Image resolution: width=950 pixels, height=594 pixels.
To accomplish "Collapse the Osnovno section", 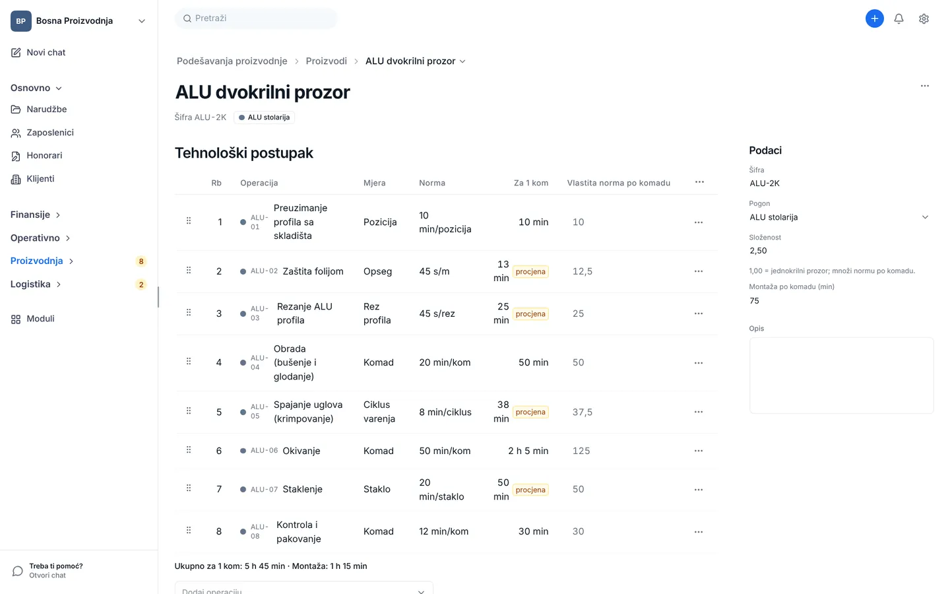I will [36, 88].
